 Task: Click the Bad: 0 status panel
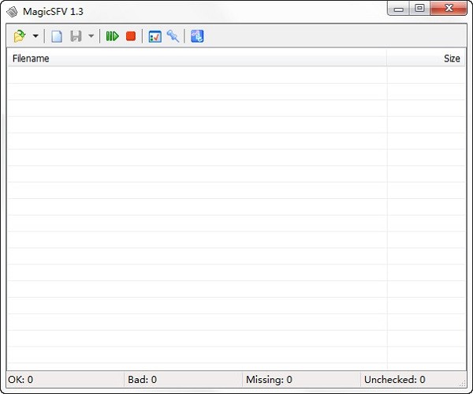(x=181, y=380)
